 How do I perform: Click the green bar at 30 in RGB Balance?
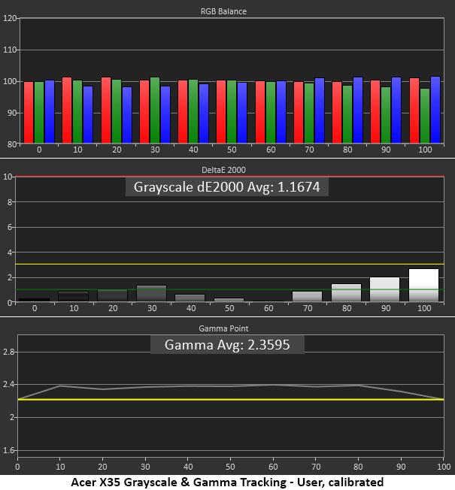click(x=155, y=110)
